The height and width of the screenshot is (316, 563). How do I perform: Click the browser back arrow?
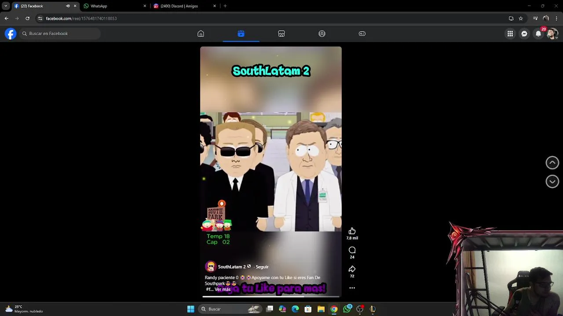tap(6, 18)
